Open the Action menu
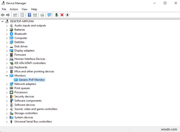 (x=14, y=9)
